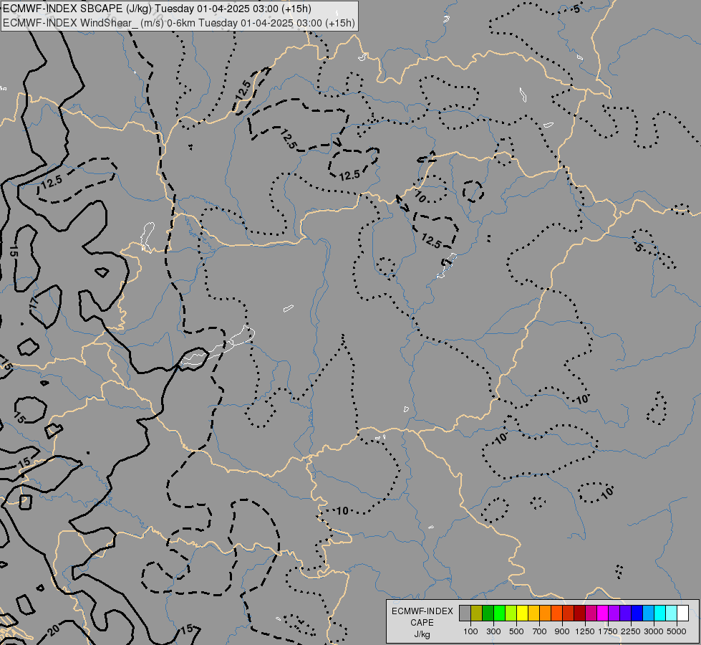Click the legend value 1250
701x645 pixels.
[585, 631]
